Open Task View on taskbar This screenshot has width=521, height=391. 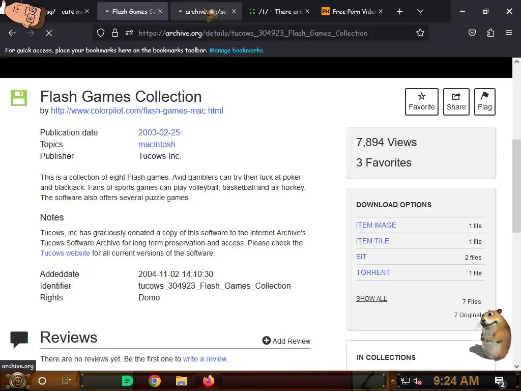[67, 381]
